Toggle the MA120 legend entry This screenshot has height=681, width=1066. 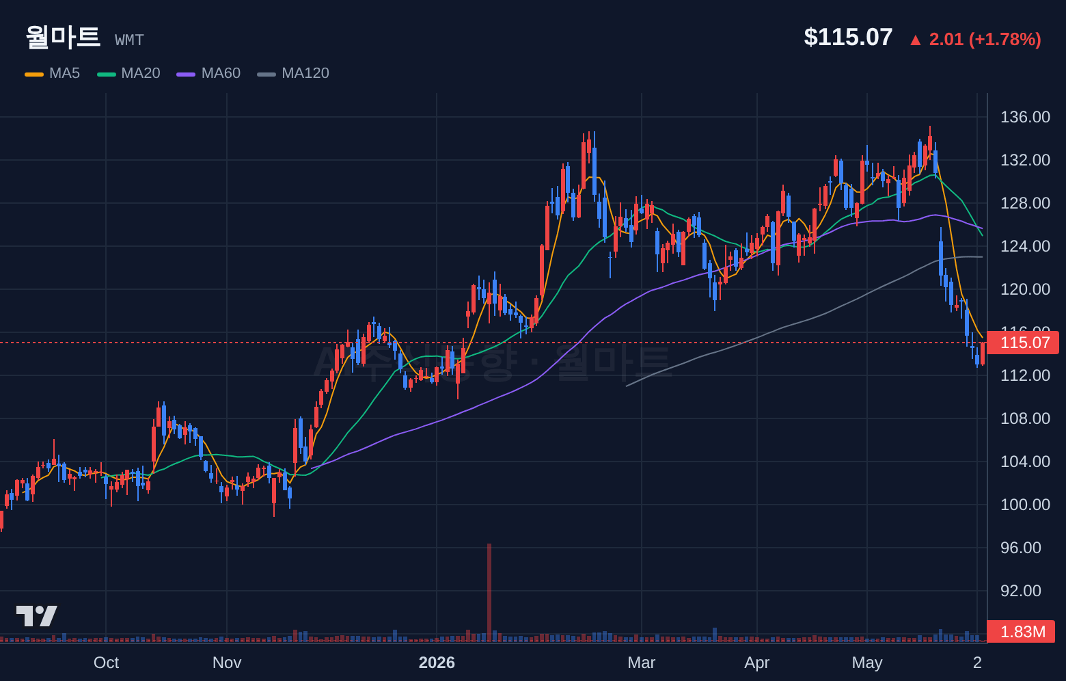click(293, 73)
